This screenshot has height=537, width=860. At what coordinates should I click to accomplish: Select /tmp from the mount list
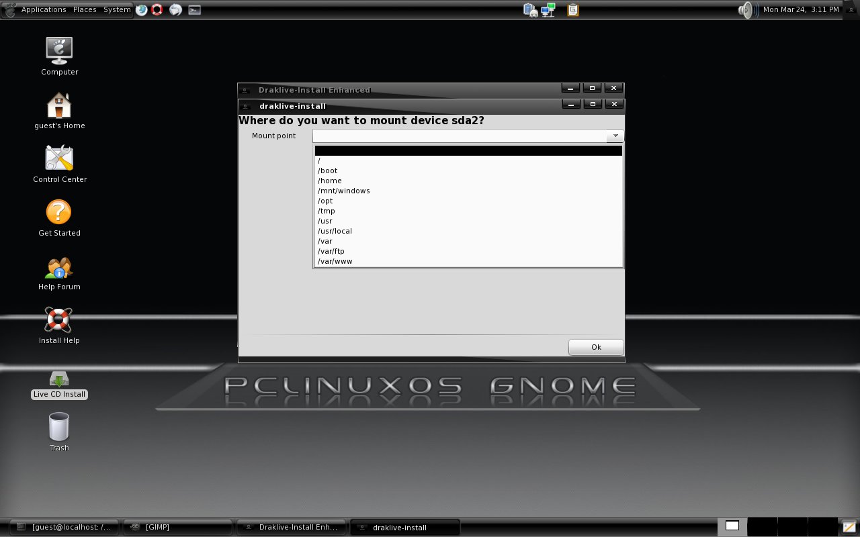tap(468, 211)
